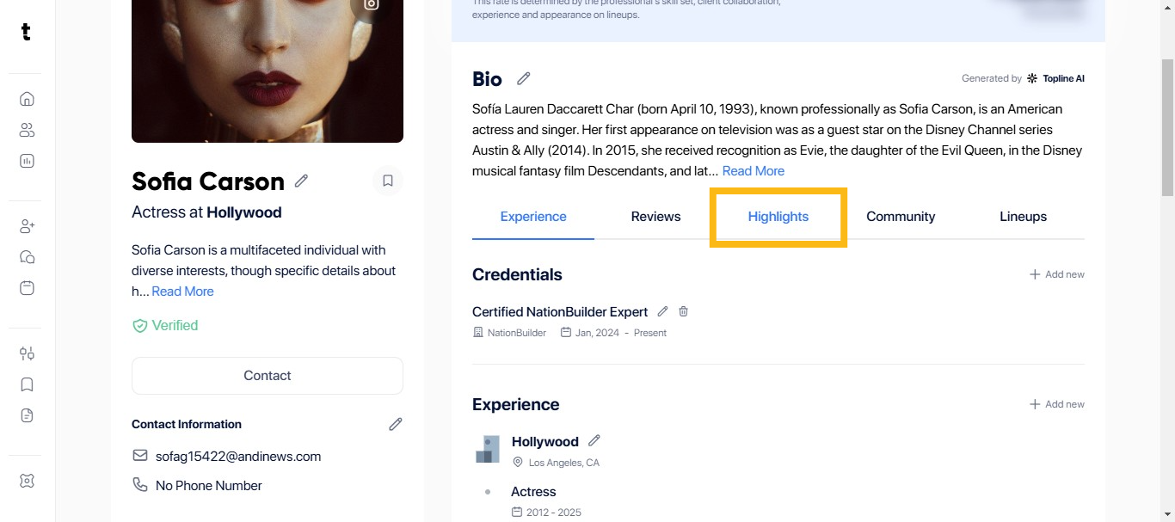Expand the profile summary with Read More
1175x522 pixels.
click(182, 291)
